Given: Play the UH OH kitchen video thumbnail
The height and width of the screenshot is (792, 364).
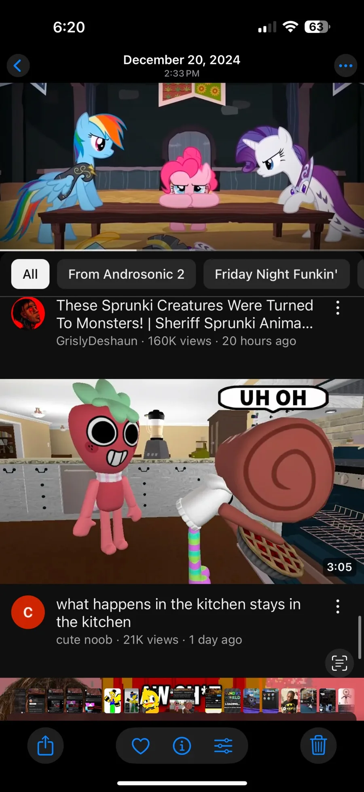Looking at the screenshot, I should coord(182,481).
